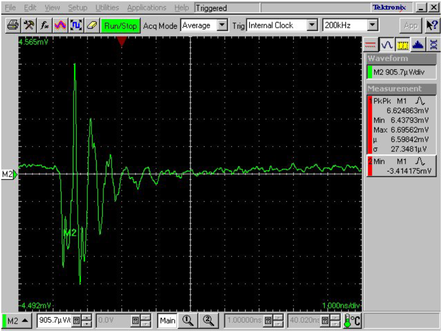Viewport: 442px width, 332px height.
Task: Click the red trigger position marker
Action: tap(122, 41)
